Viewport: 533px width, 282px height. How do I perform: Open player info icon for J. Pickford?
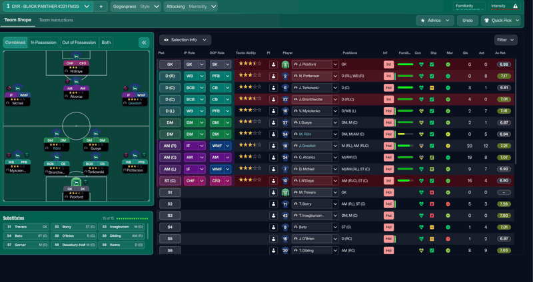[x=273, y=65]
